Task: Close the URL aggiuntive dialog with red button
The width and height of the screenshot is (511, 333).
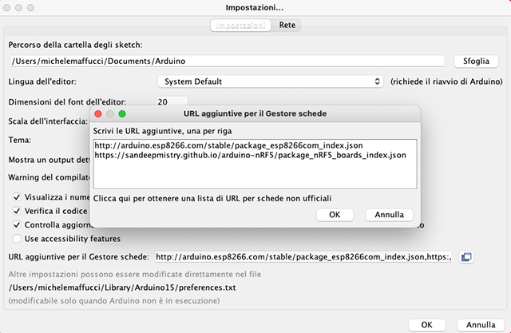Action: [99, 114]
